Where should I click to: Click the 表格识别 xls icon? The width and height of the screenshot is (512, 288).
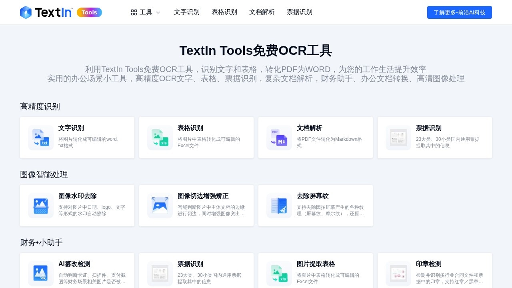pyautogui.click(x=160, y=138)
